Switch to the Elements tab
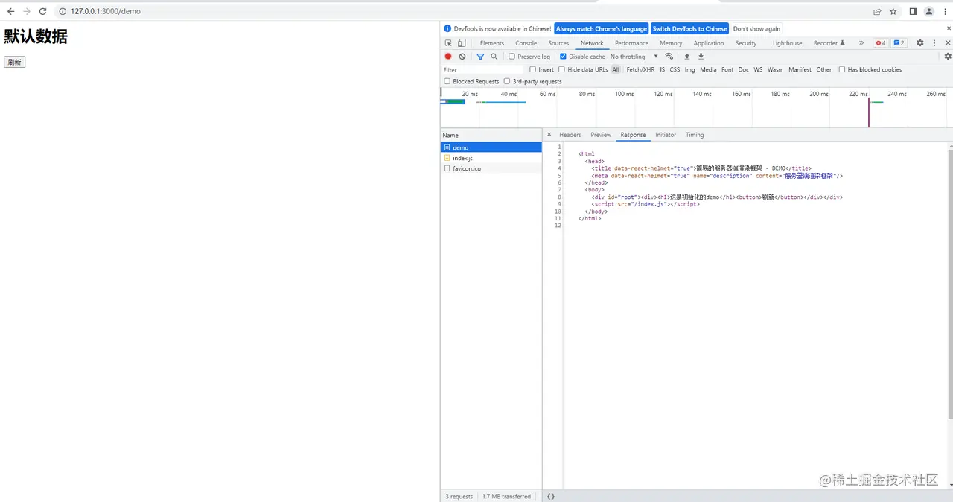 [492, 43]
